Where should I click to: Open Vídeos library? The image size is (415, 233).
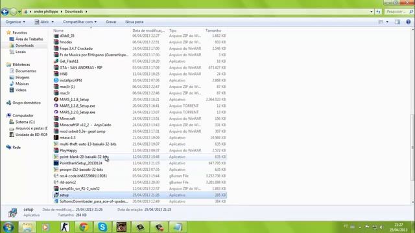tap(21, 90)
